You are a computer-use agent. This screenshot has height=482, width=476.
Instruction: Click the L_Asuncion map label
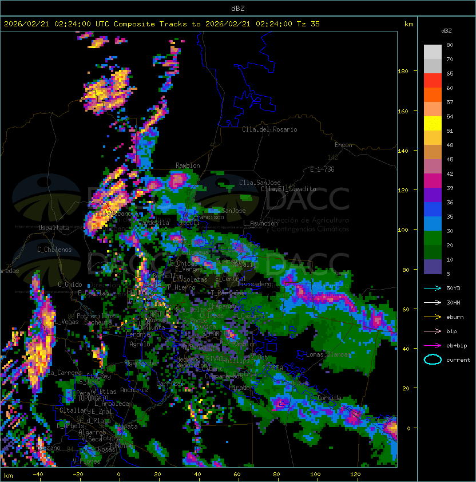click(x=260, y=223)
